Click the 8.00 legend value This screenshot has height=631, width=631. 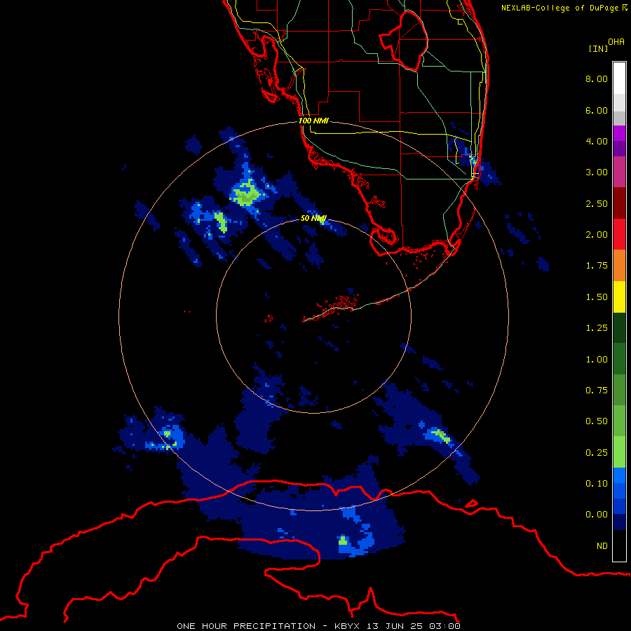tap(597, 79)
